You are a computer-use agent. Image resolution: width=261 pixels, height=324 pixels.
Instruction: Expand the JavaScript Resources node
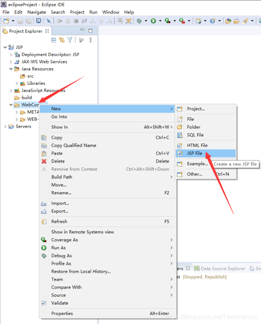coord(11,91)
